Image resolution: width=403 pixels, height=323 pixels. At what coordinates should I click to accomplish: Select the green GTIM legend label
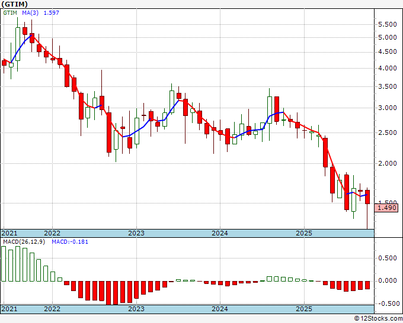(10, 13)
